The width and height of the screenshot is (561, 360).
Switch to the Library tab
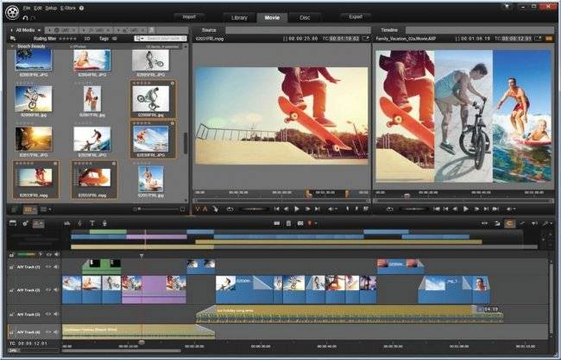[x=239, y=17]
